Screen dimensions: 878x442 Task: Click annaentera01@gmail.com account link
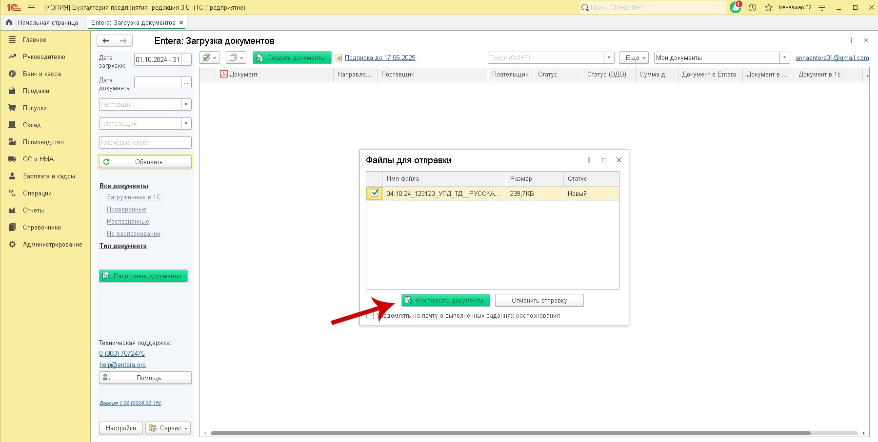pos(832,58)
